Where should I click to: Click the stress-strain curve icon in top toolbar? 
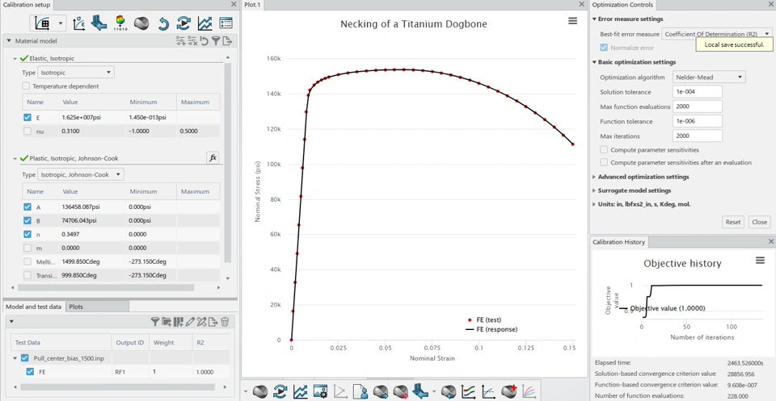(x=79, y=23)
